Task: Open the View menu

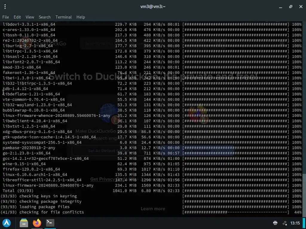Action: (x=30, y=17)
